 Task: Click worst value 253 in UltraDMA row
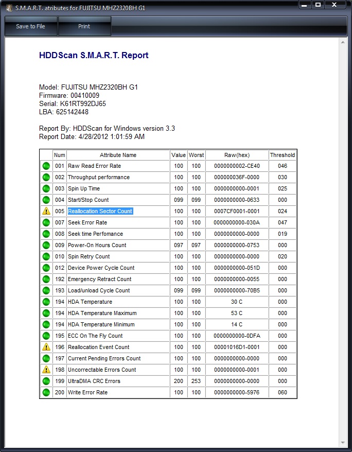coord(196,381)
